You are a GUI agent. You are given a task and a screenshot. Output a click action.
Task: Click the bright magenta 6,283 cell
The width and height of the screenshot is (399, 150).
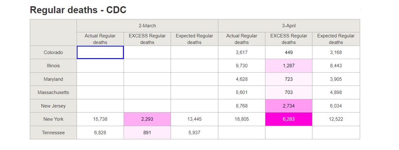(x=289, y=119)
